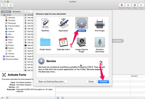This screenshot has width=145, height=99.
Task: Select the Image Capture Plugin icon
Action: coord(81,42)
